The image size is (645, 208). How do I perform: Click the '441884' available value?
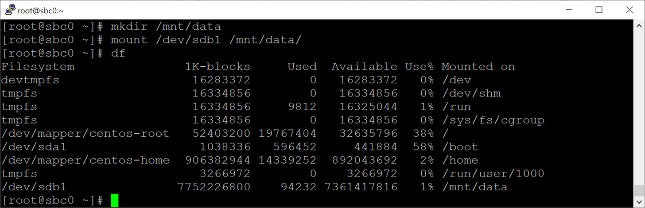375,146
